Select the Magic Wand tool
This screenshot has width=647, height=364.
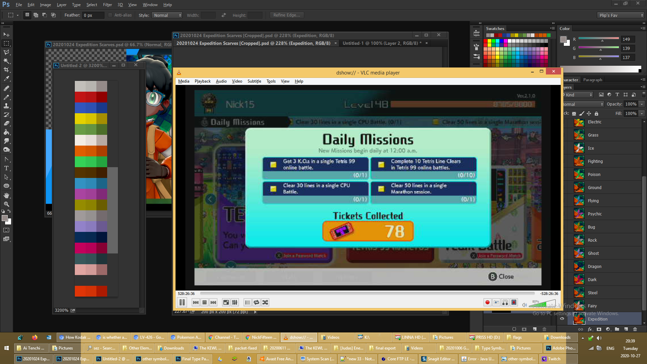tap(6, 61)
